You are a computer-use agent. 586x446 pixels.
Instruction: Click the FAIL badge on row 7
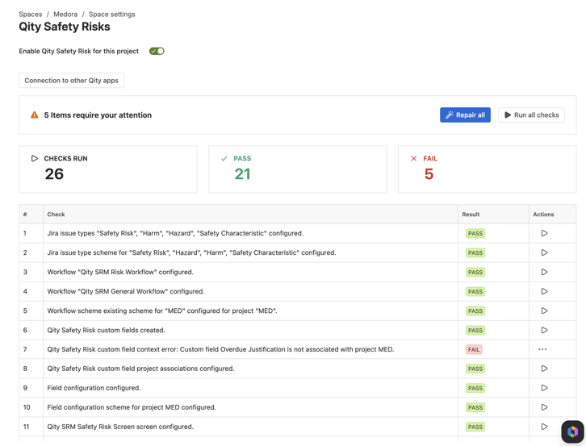474,350
